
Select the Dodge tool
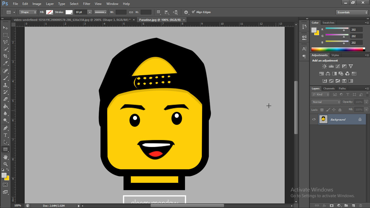click(5, 120)
